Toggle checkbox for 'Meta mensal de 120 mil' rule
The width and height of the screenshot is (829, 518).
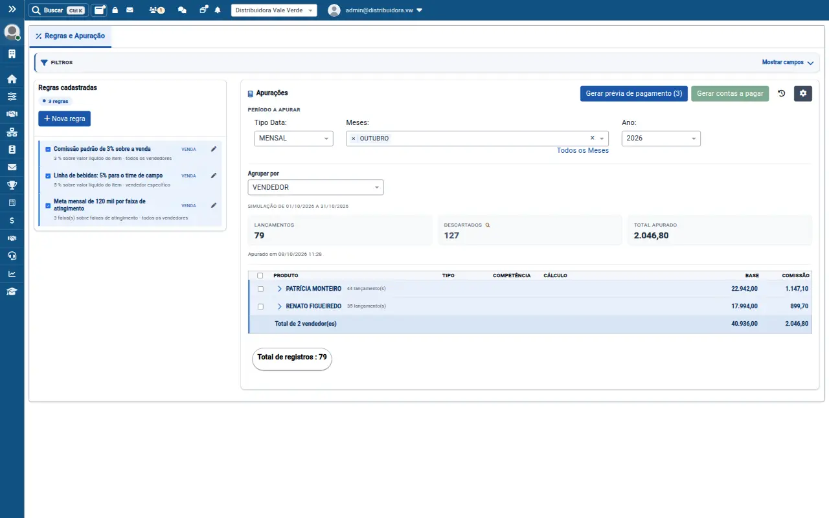click(48, 205)
